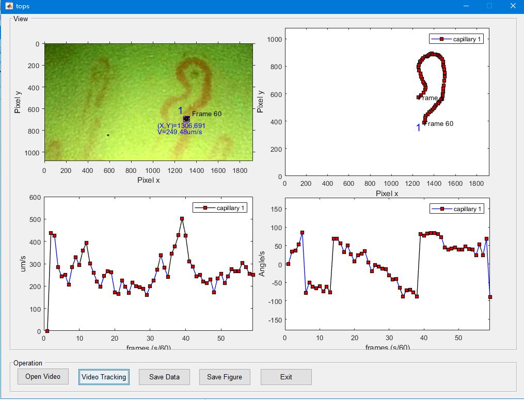The height and width of the screenshot is (400, 524).
Task: Click the last angle data point near -90
Action: click(x=490, y=297)
